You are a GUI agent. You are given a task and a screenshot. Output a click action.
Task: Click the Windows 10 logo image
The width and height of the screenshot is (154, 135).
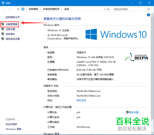(116, 34)
